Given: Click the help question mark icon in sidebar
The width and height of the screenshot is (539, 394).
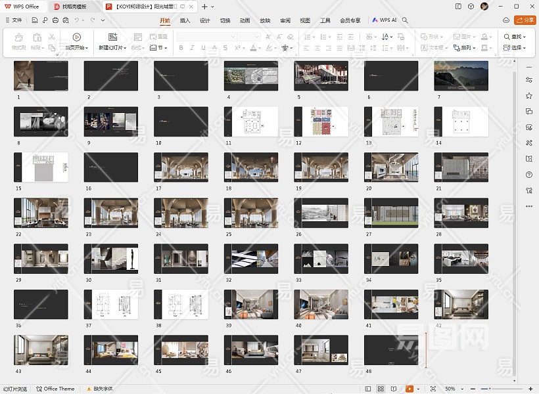Looking at the screenshot, I should tap(529, 175).
